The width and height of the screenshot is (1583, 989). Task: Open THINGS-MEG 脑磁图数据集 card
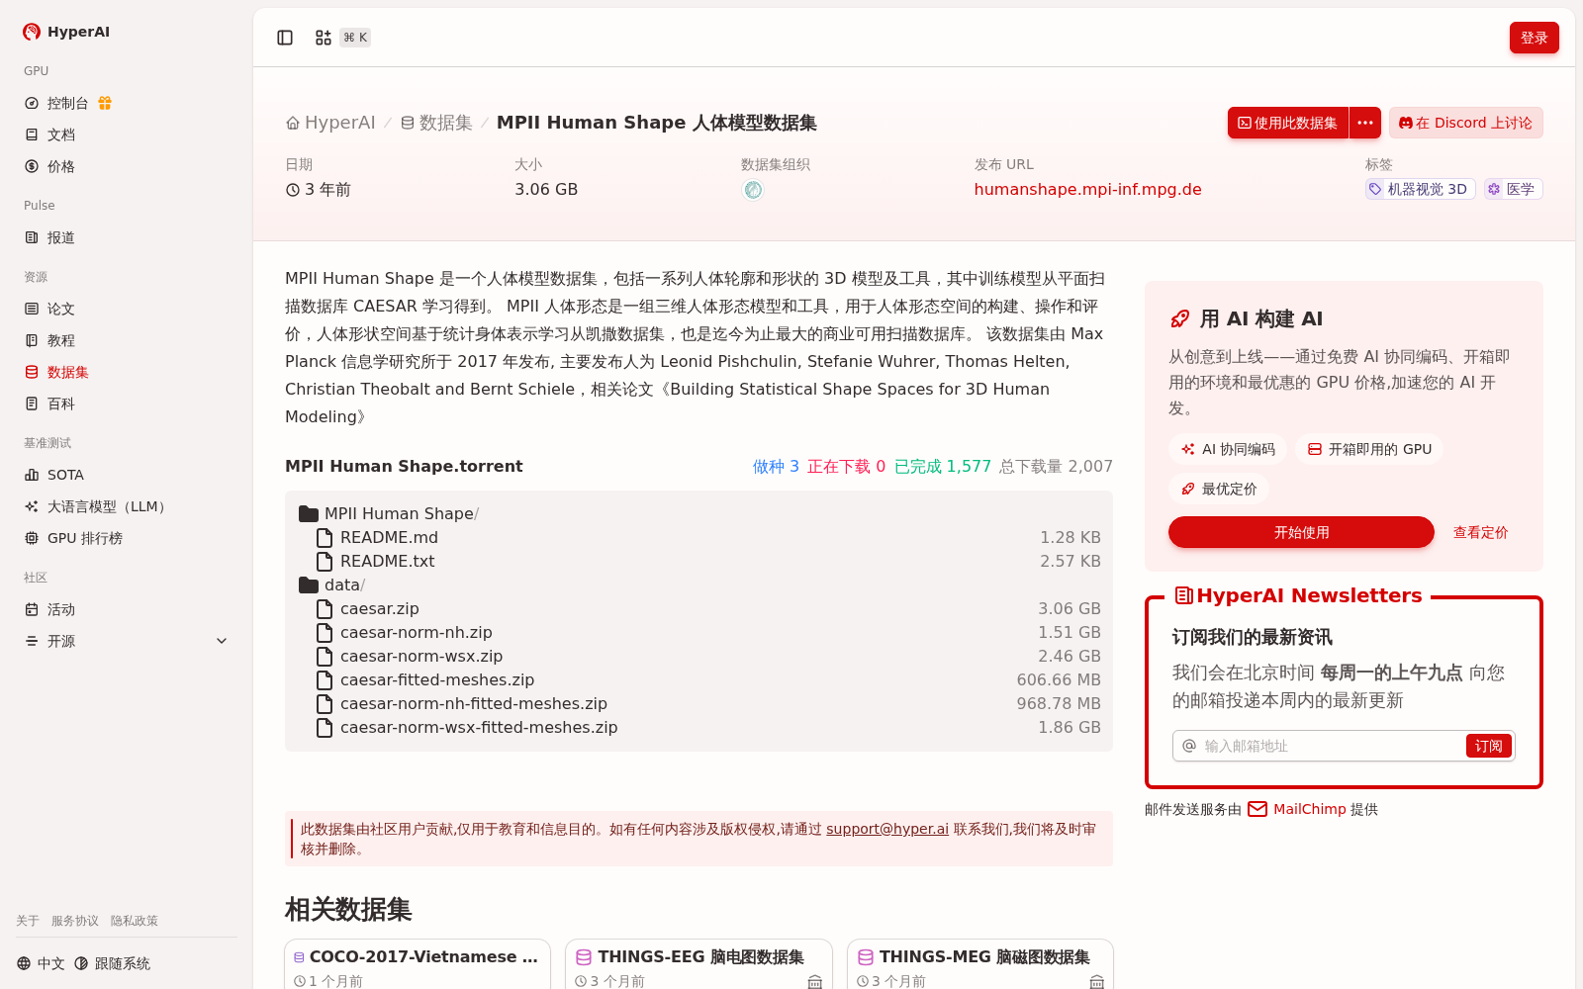point(980,964)
